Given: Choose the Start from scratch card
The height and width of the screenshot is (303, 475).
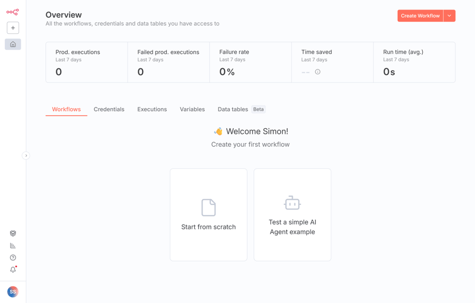Looking at the screenshot, I should coord(208,214).
